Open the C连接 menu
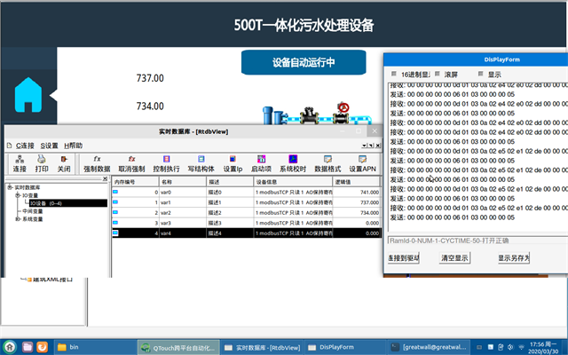Image resolution: width=568 pixels, height=355 pixels. pyautogui.click(x=25, y=146)
